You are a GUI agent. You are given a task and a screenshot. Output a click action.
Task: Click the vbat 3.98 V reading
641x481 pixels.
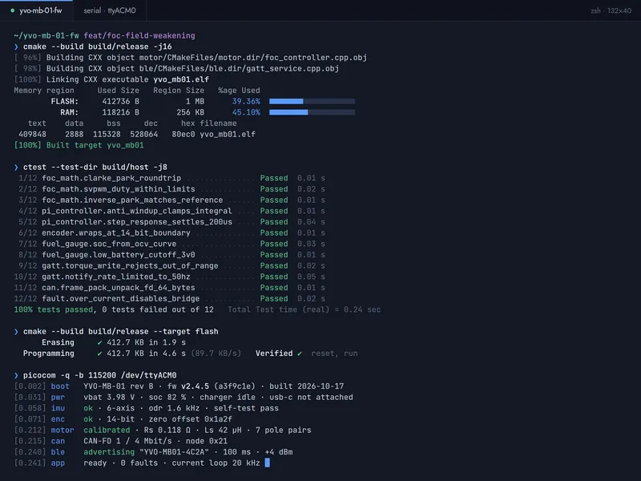(x=109, y=397)
